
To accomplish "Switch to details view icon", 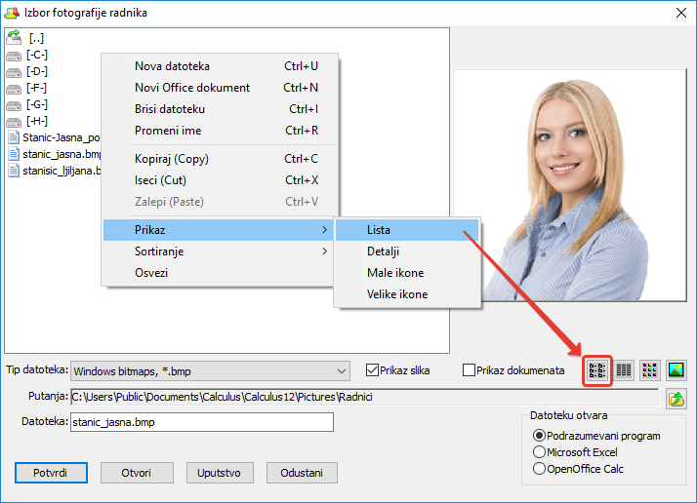I will click(624, 370).
